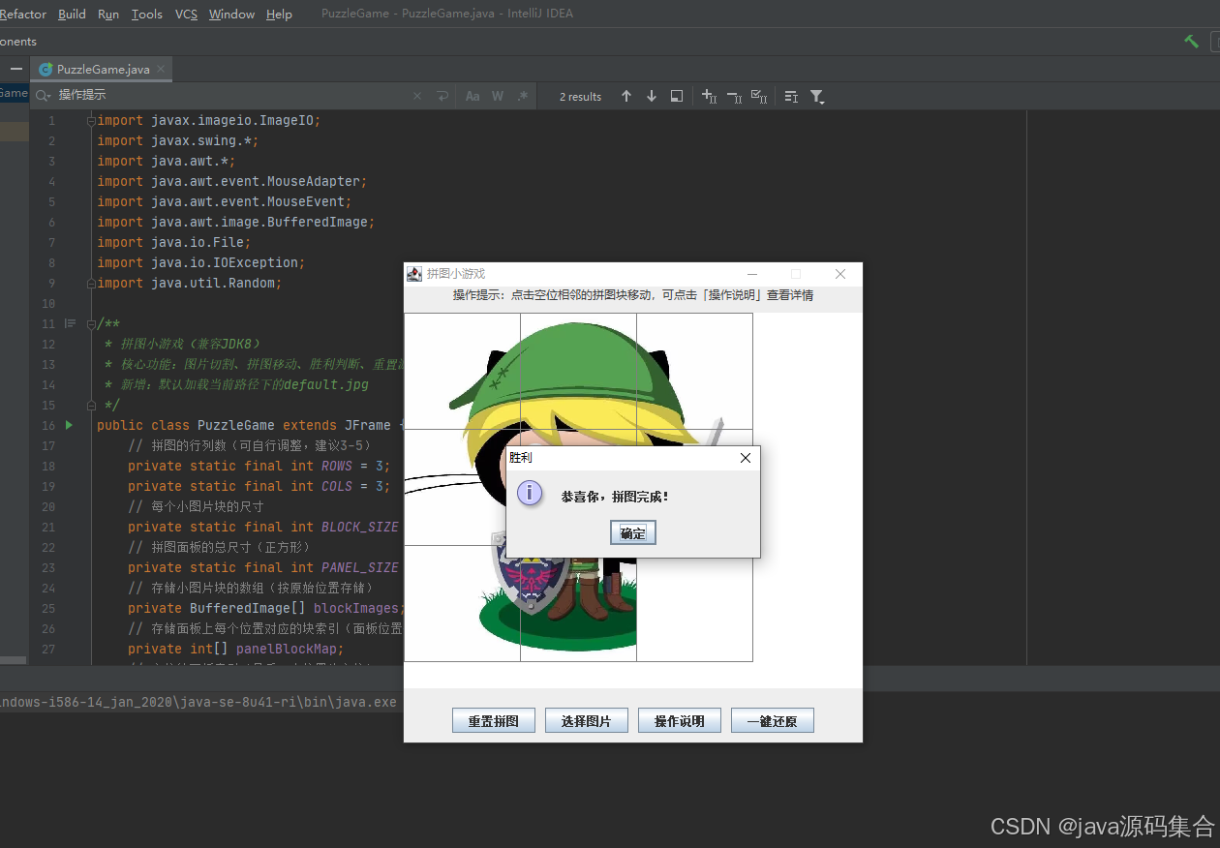The width and height of the screenshot is (1220, 848).
Task: Click in the search text field
Action: tap(232, 95)
